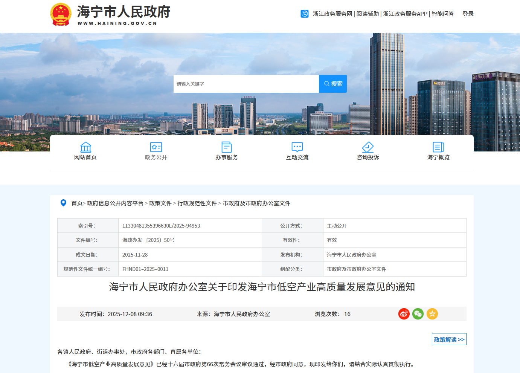Click the national emblem logo

click(61, 14)
